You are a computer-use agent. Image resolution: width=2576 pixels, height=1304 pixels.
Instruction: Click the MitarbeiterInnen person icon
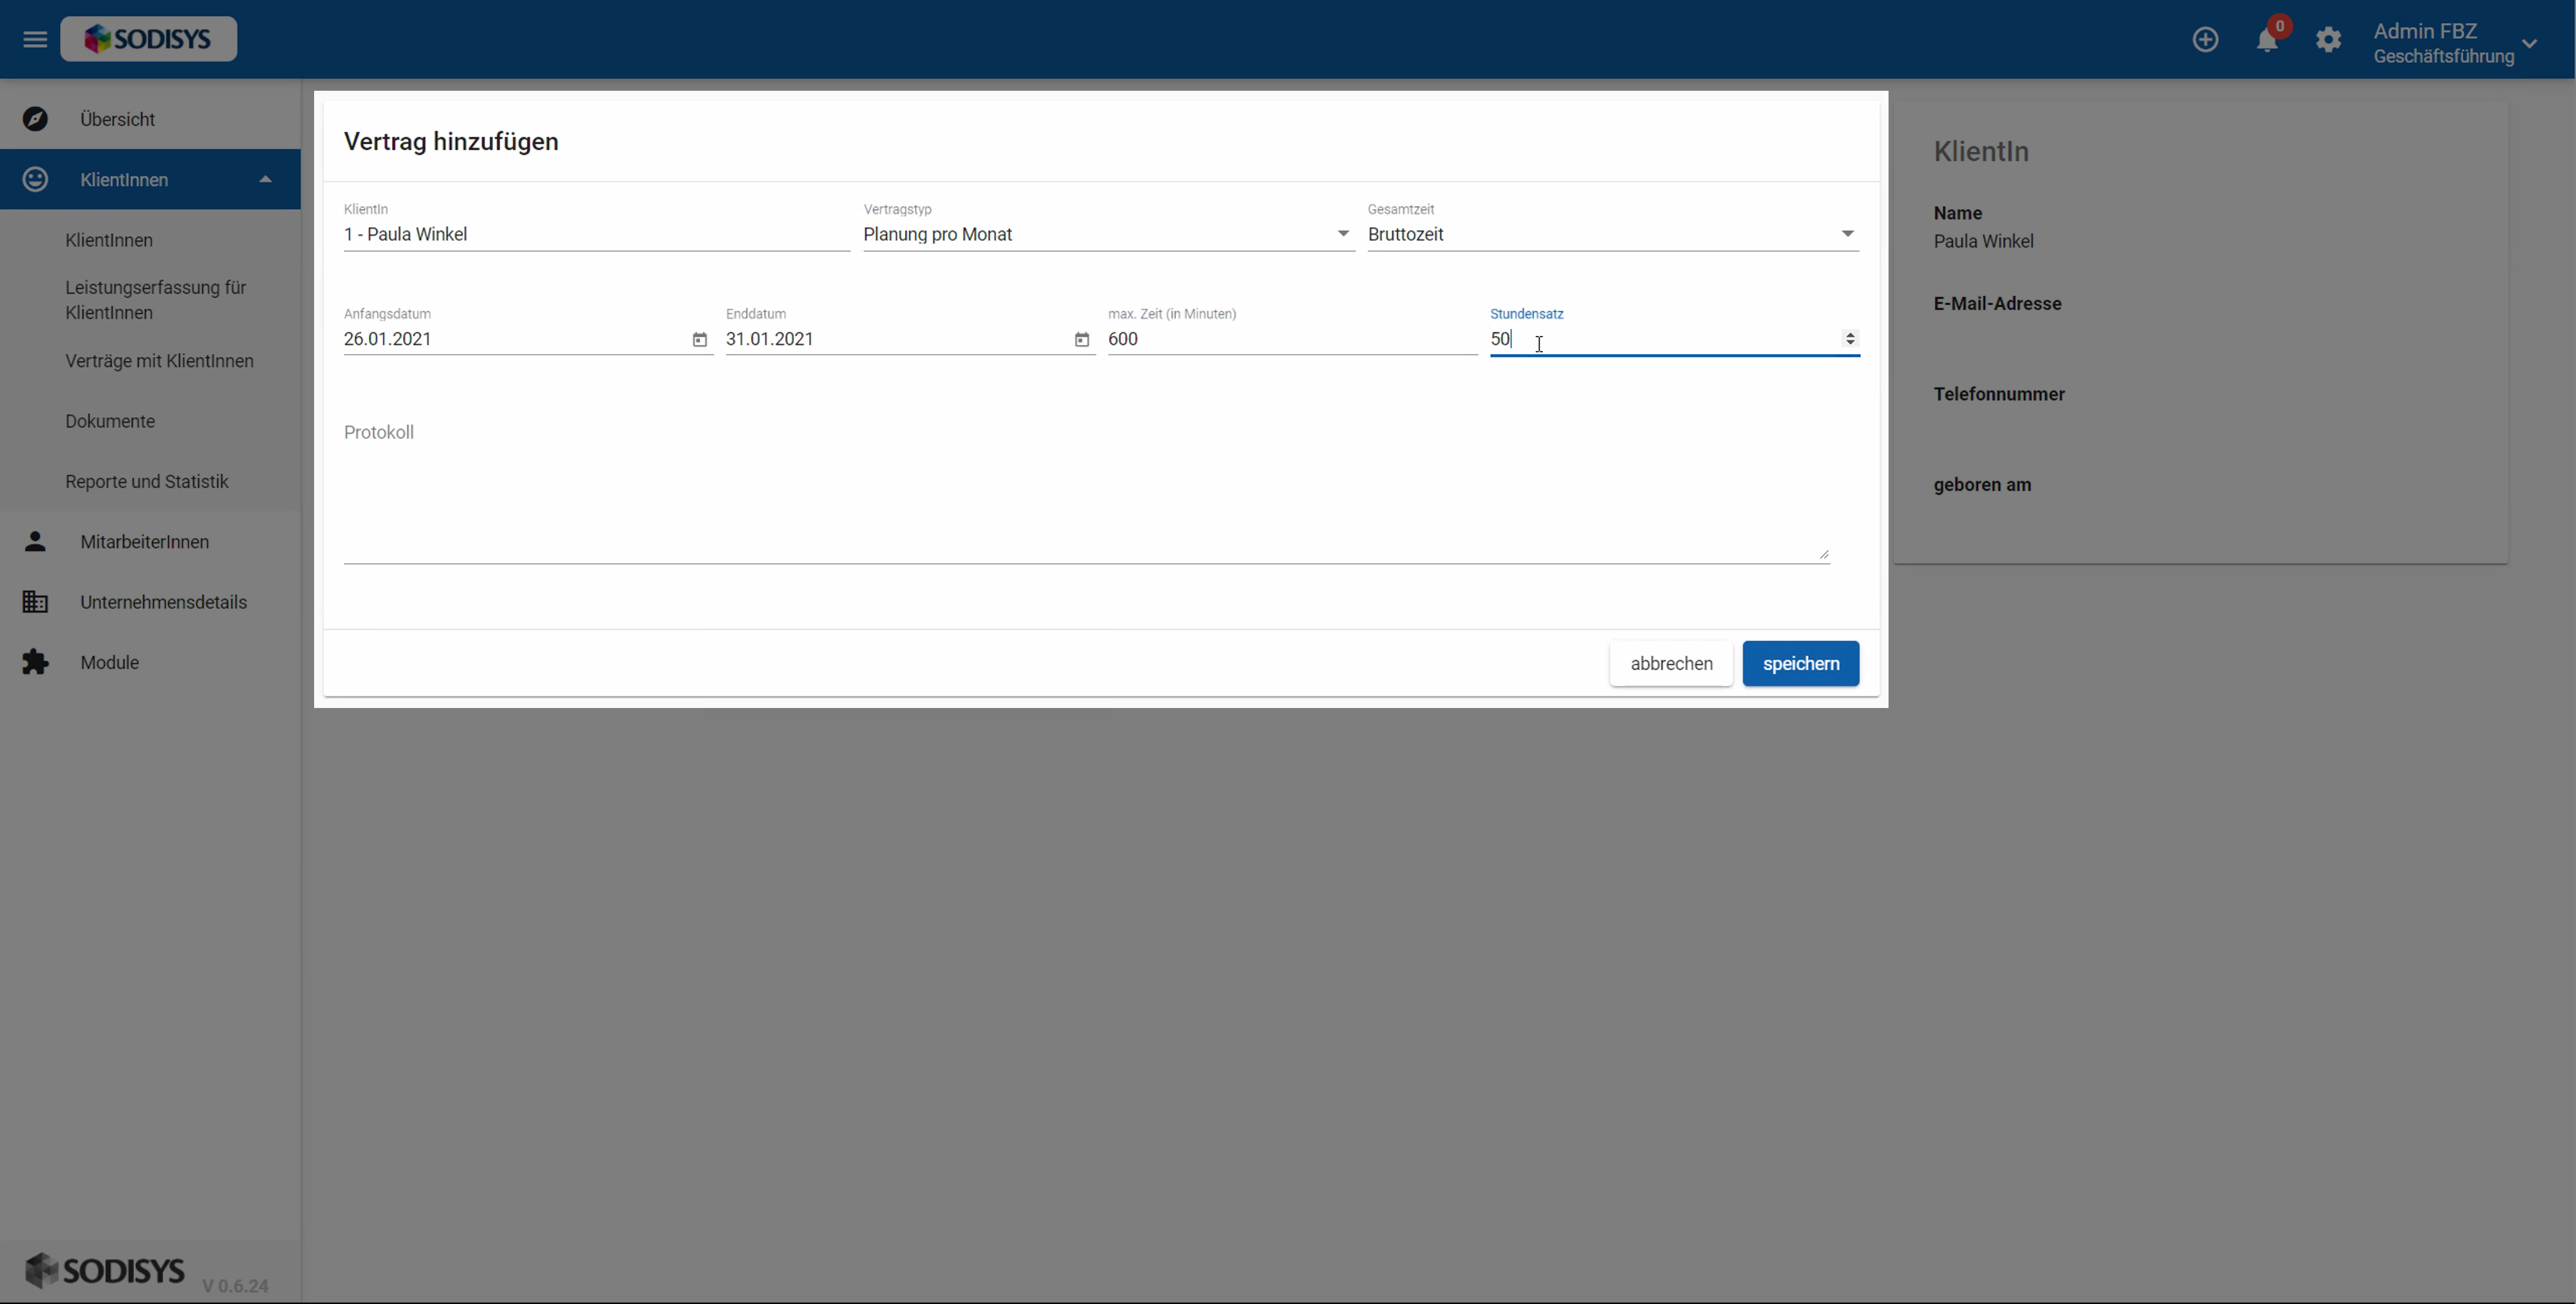pos(35,541)
